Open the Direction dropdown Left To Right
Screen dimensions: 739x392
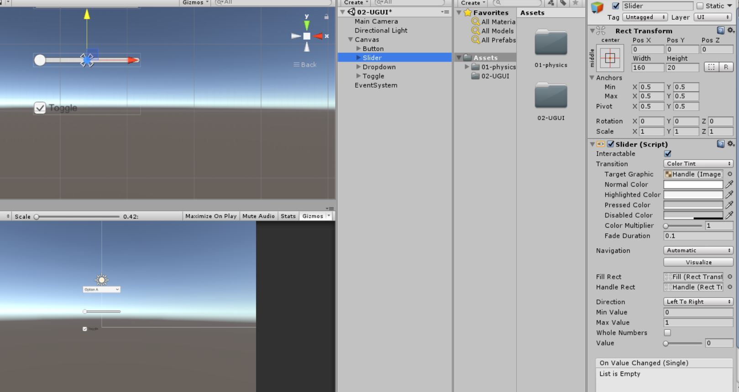click(698, 302)
